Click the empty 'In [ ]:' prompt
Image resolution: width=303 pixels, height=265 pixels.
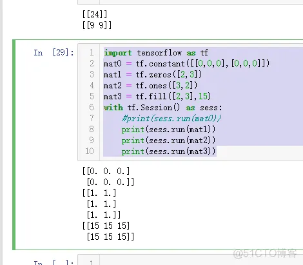coord(54,262)
